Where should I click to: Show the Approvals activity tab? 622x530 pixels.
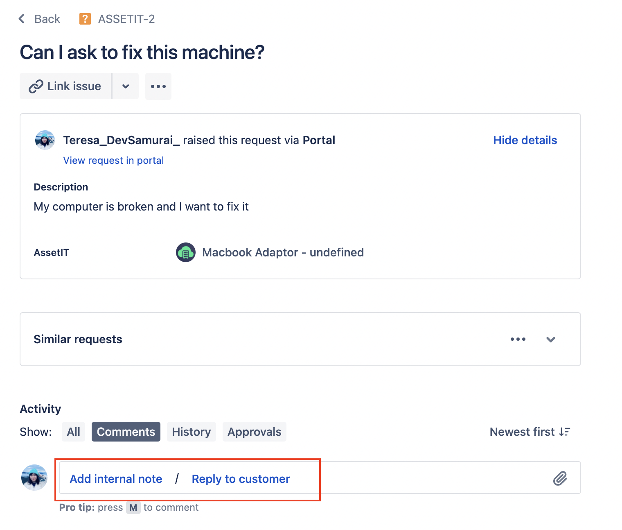(x=254, y=432)
